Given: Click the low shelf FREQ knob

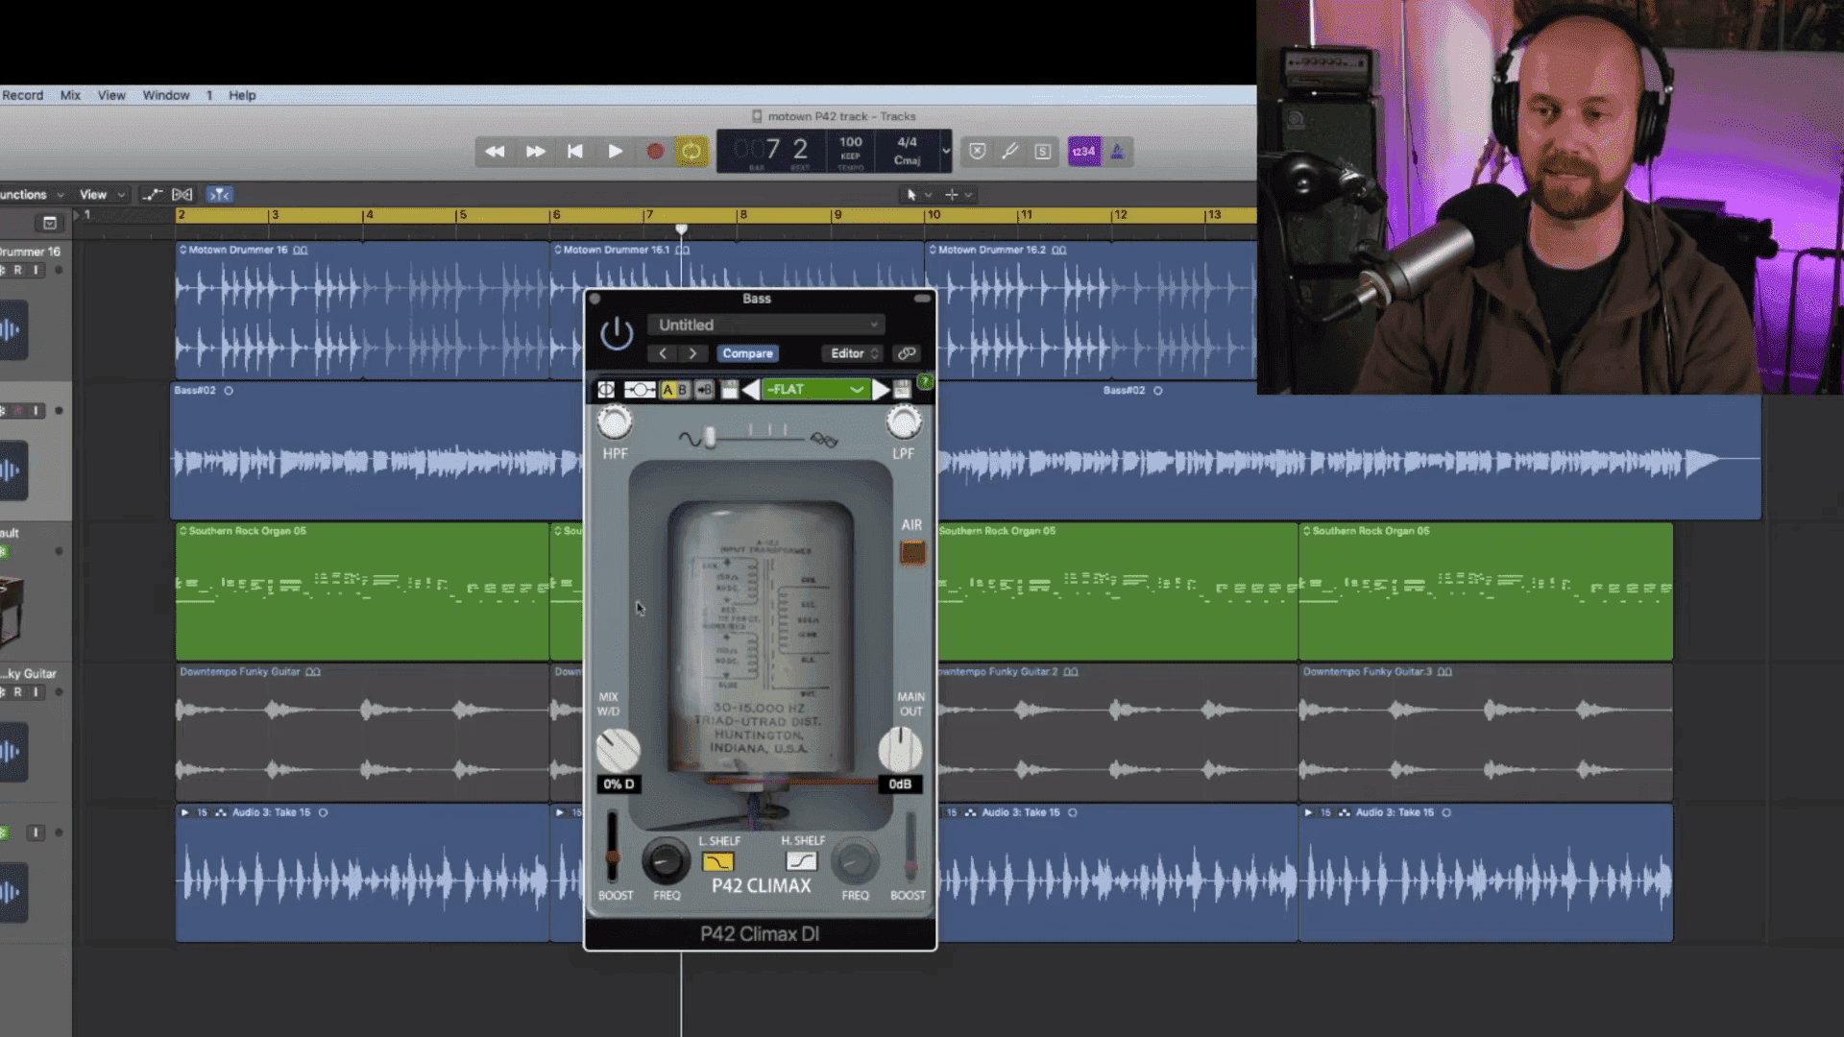Looking at the screenshot, I should click(666, 861).
